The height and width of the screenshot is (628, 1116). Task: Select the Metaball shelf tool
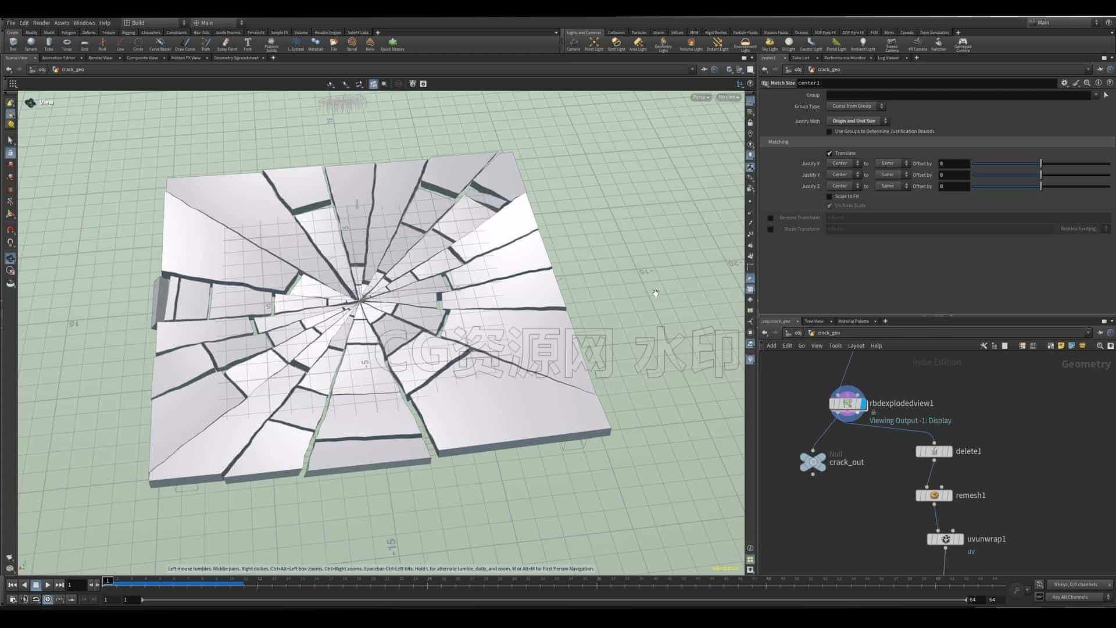pyautogui.click(x=316, y=44)
